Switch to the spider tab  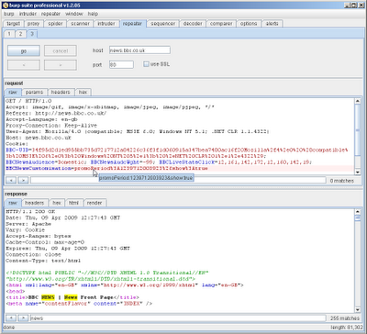55,24
